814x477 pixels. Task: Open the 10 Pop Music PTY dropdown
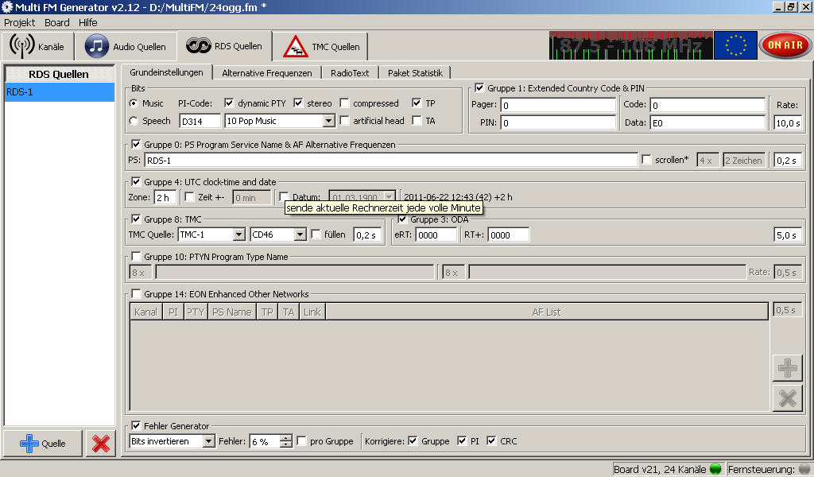[279, 121]
